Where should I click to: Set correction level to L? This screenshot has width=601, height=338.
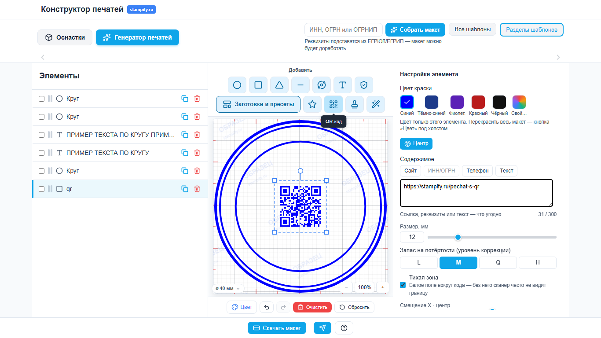pos(419,263)
